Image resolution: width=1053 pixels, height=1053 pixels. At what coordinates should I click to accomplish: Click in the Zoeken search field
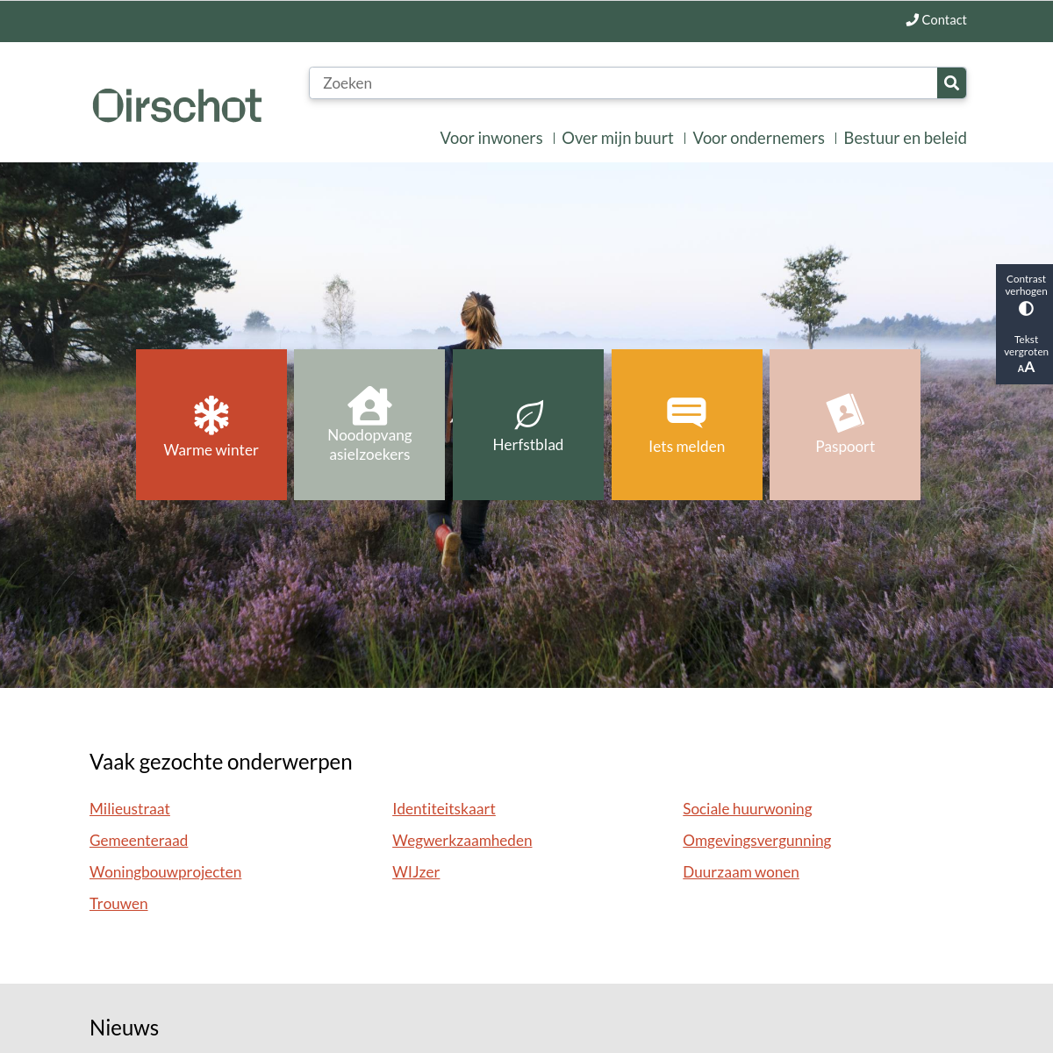(x=623, y=83)
